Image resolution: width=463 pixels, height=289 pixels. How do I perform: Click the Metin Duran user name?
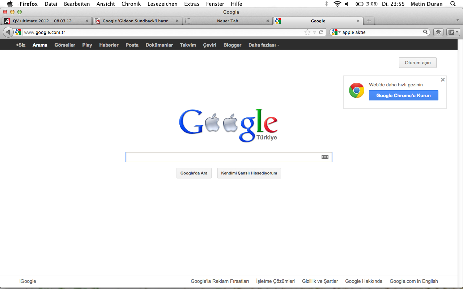point(427,4)
